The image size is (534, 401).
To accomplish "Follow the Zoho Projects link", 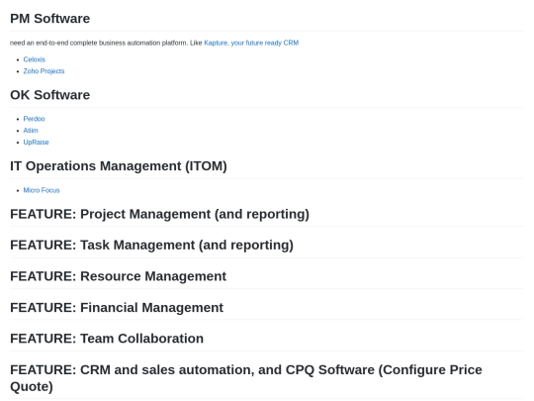I will (44, 71).
